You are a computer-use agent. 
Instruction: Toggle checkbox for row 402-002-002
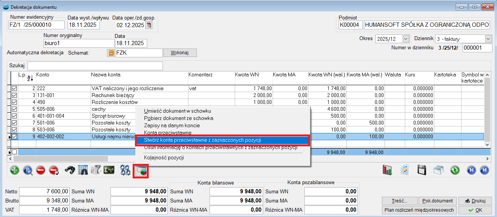pyautogui.click(x=15, y=136)
